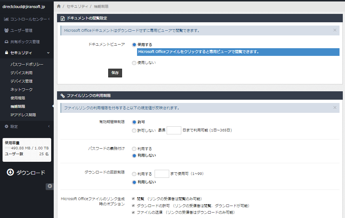Click the directcloud@jiransoft.jp account name
The image size is (345, 218).
tap(23, 7)
